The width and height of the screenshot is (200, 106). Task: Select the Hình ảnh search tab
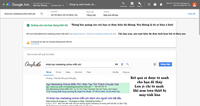(x=78, y=72)
